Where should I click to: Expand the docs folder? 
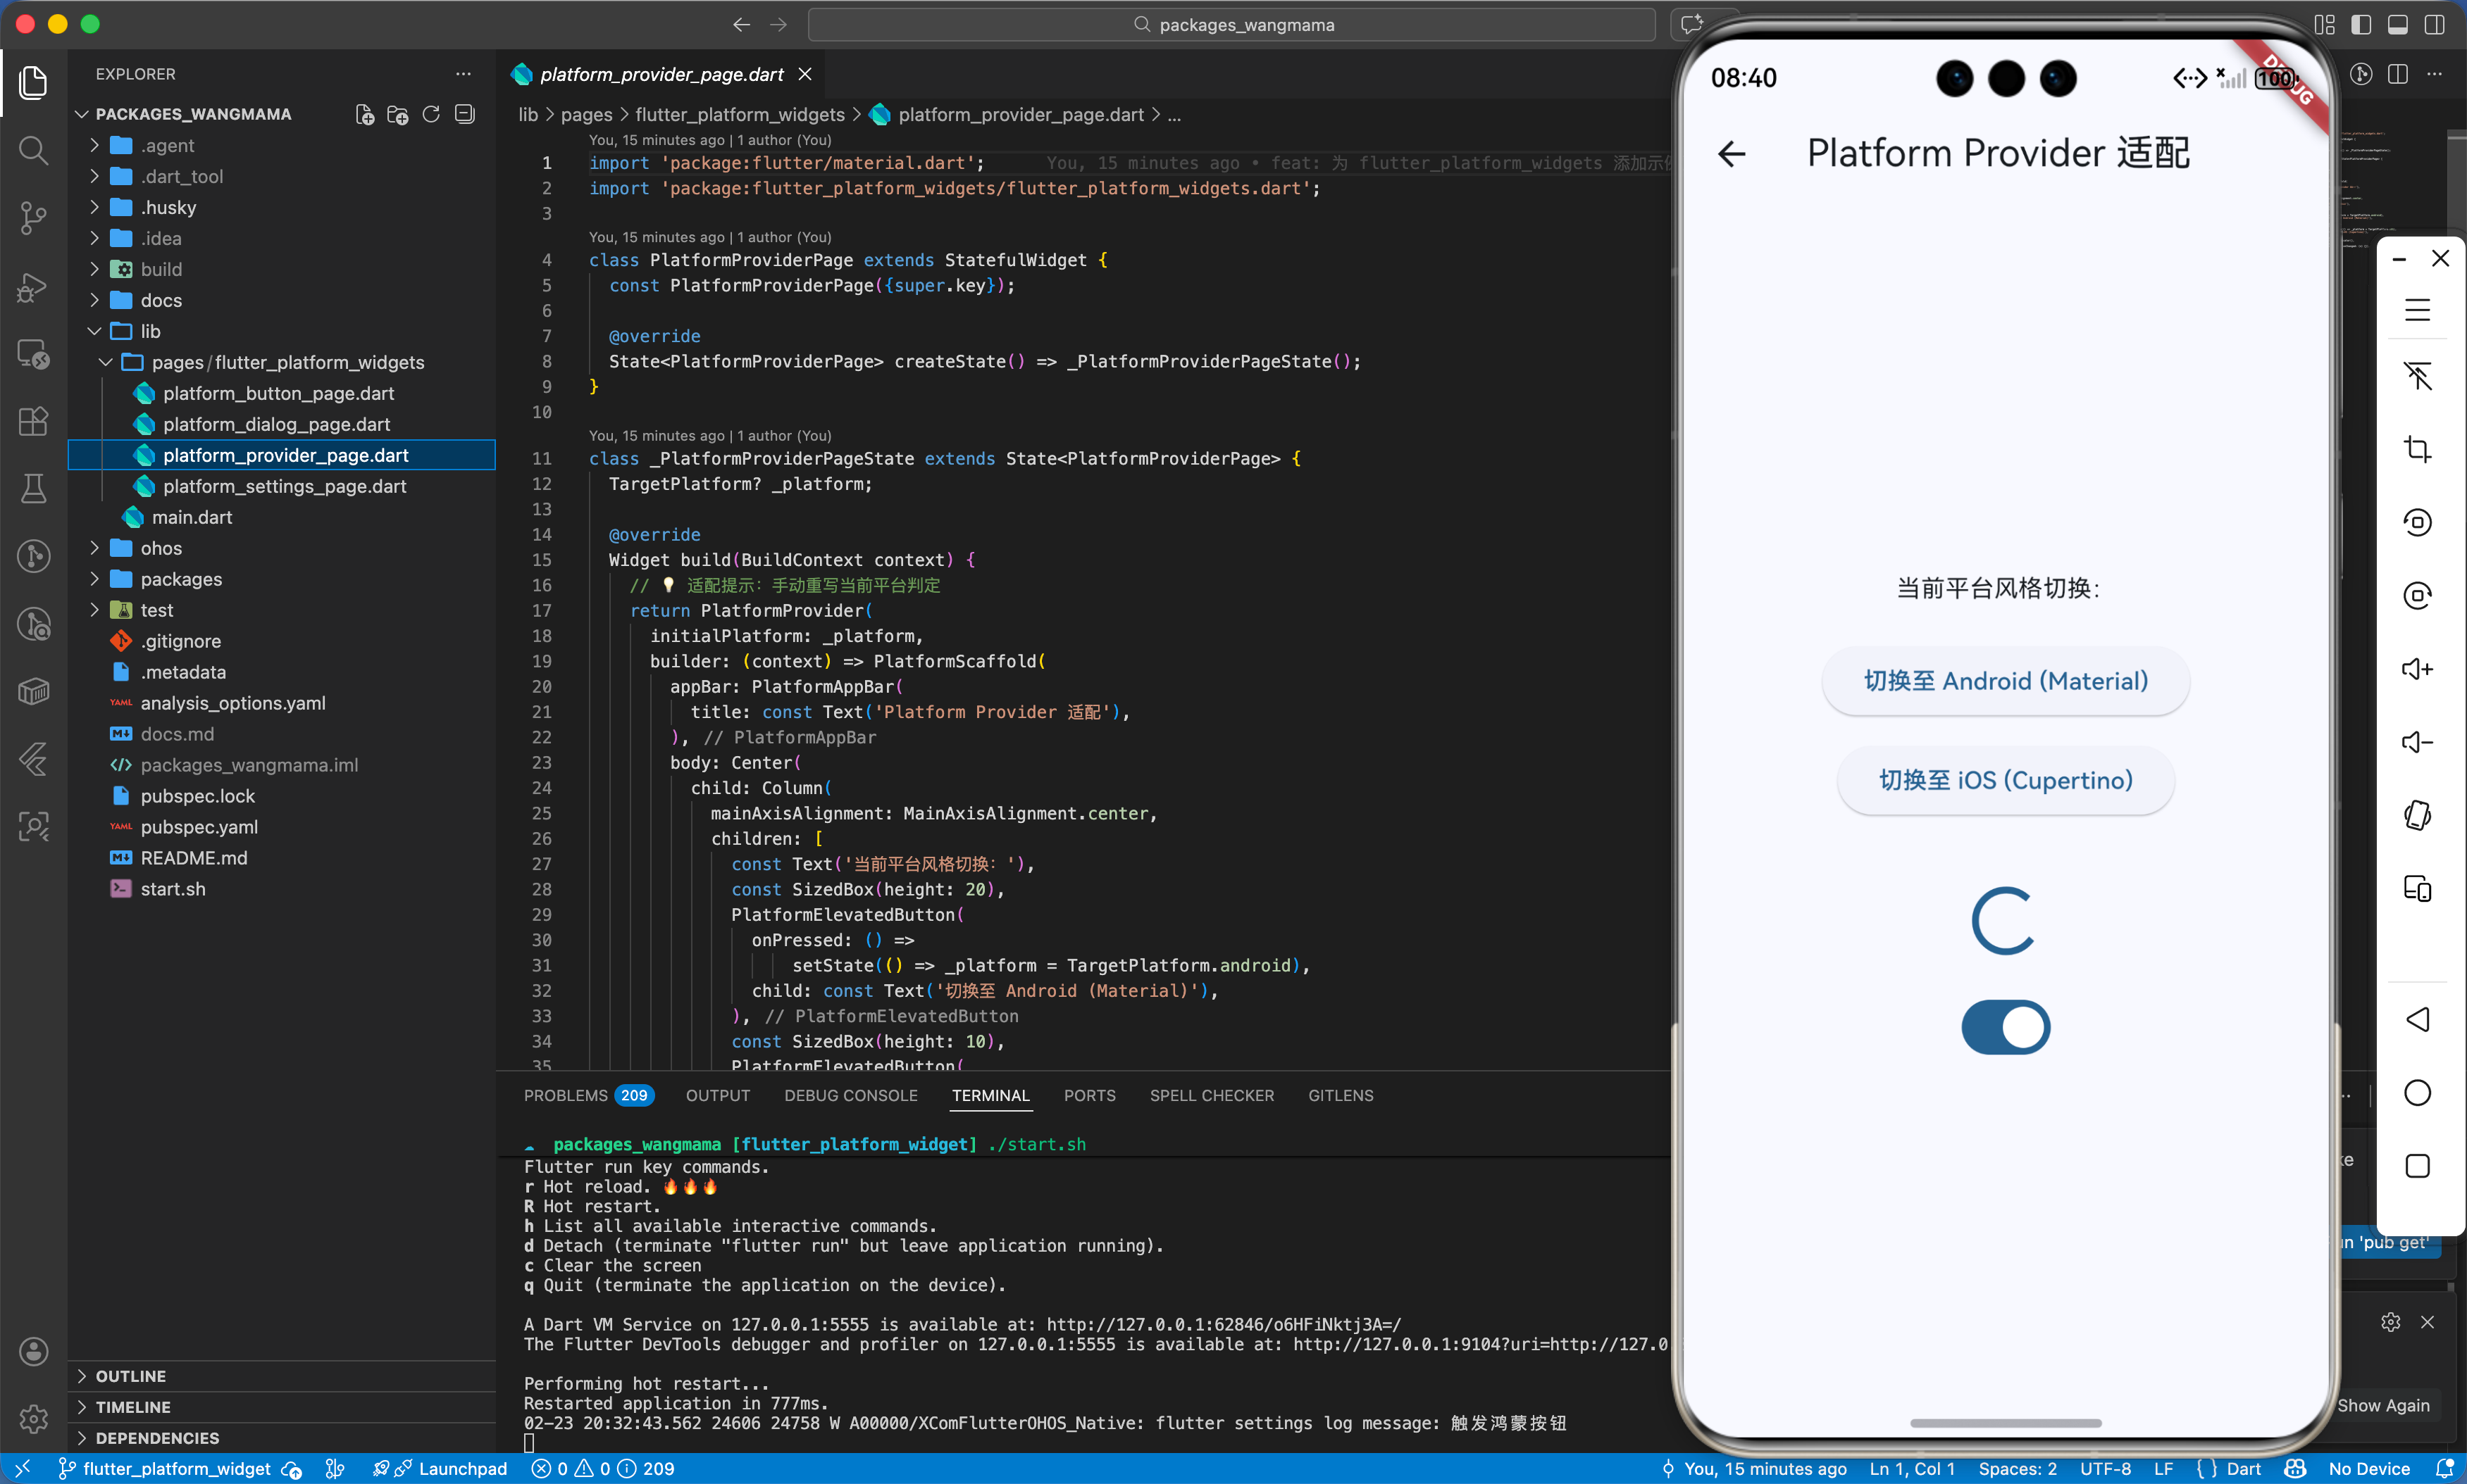pyautogui.click(x=160, y=300)
